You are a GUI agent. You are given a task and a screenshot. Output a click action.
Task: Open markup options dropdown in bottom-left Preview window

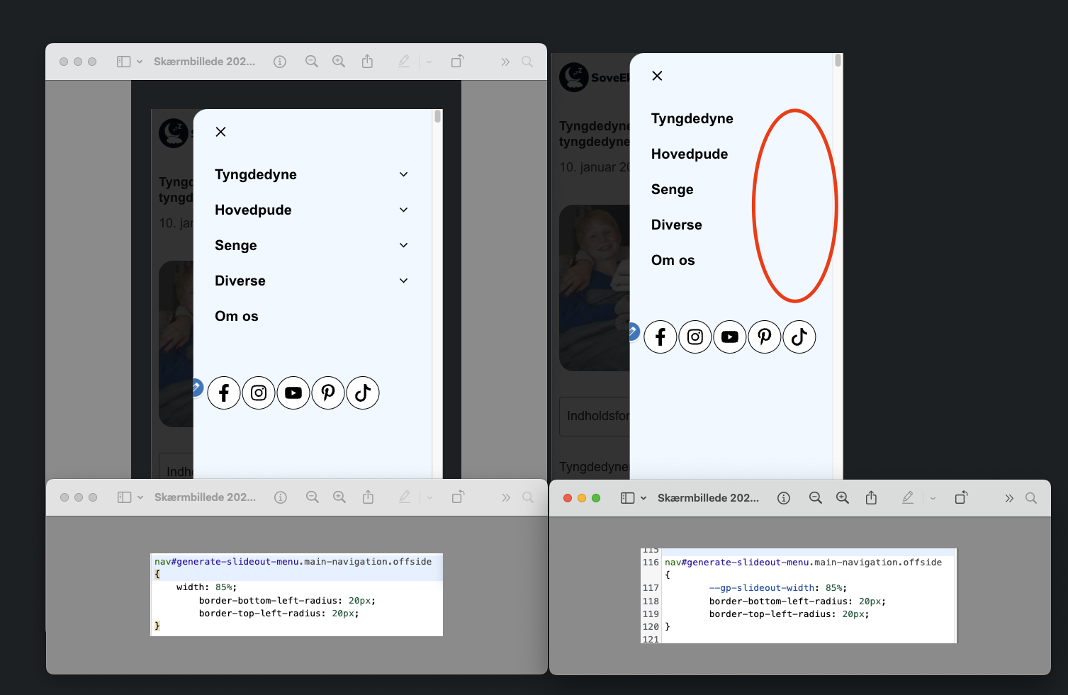click(x=429, y=497)
